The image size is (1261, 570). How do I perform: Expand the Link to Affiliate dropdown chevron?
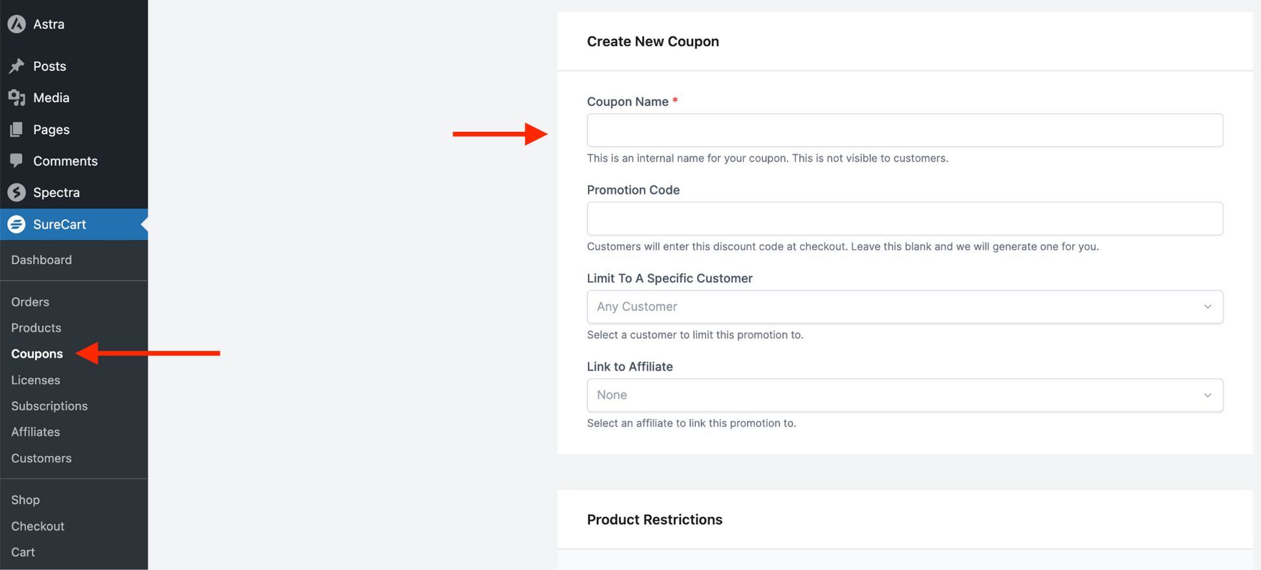(1207, 396)
